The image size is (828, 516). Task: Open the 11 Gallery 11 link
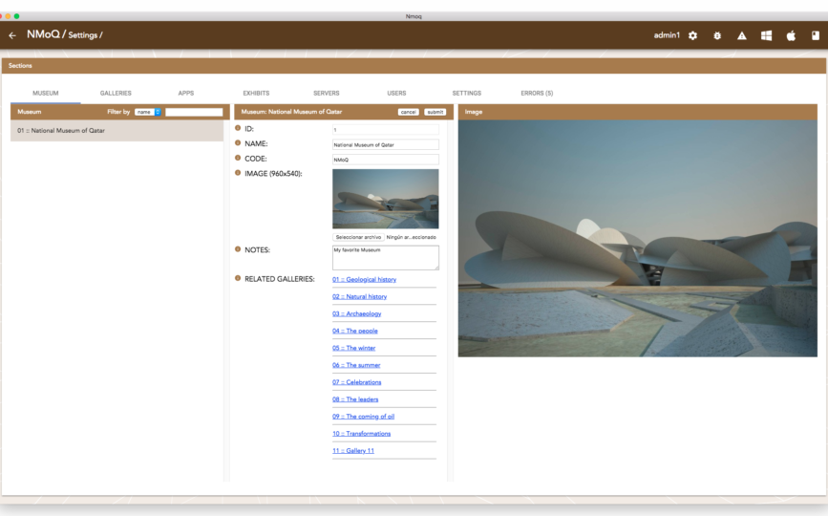click(x=353, y=450)
